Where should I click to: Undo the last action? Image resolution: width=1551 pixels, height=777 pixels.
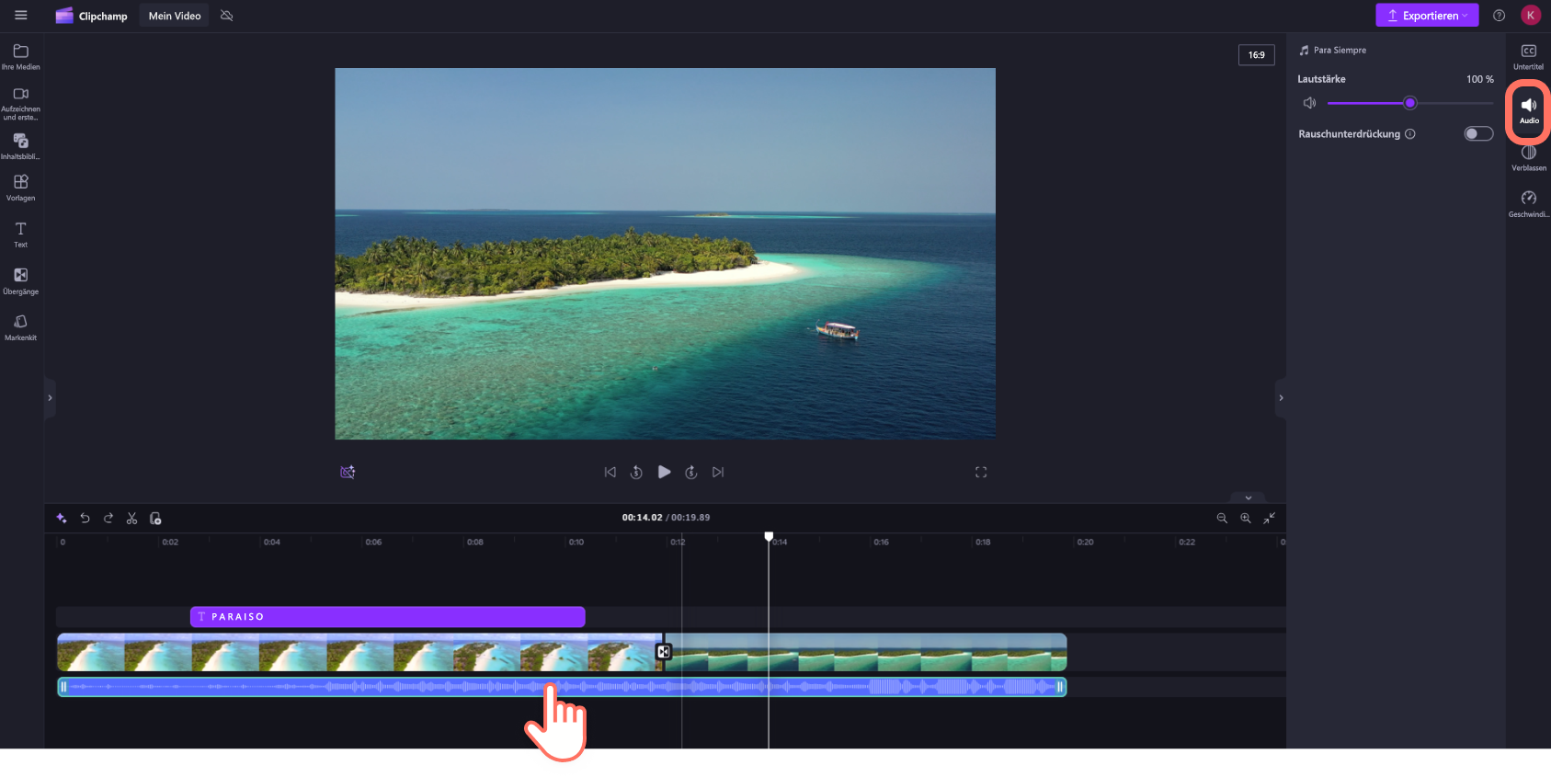[85, 519]
